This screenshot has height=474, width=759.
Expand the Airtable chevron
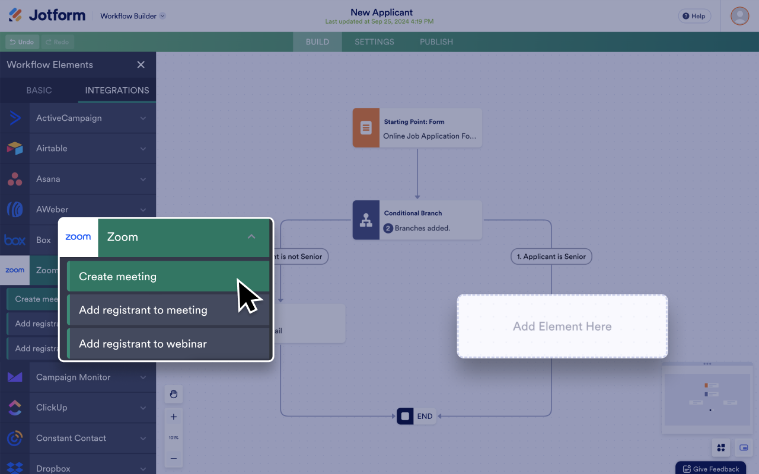tap(143, 149)
